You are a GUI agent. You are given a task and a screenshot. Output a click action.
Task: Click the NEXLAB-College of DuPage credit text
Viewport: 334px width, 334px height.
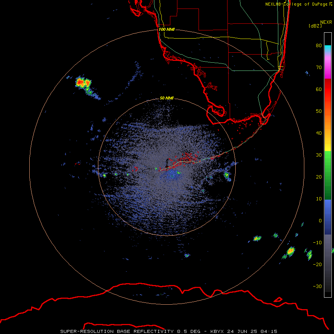tap(298, 4)
